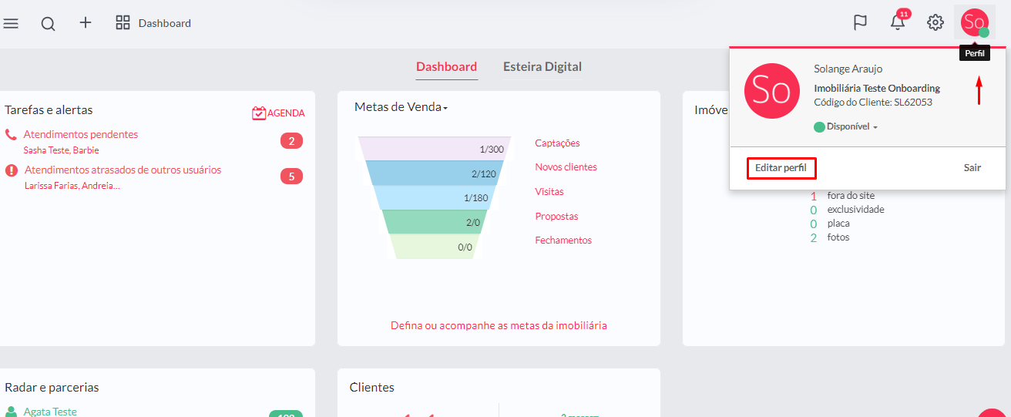Click Radar e parcerias heading
Image resolution: width=1011 pixels, height=417 pixels.
52,388
